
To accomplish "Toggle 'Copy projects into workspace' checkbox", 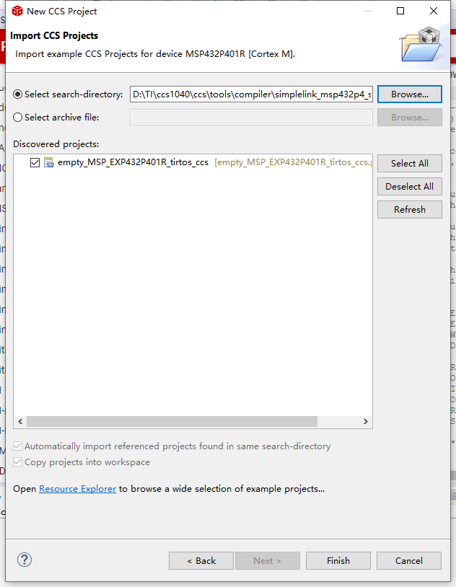I will (x=17, y=462).
